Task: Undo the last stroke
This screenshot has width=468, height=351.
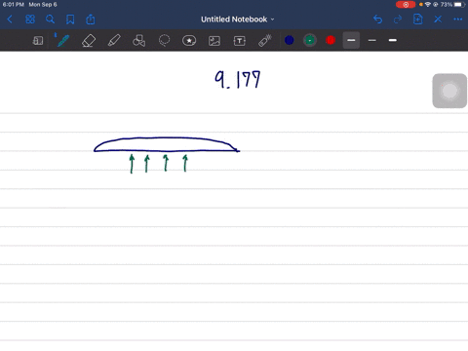Action: coord(377,19)
